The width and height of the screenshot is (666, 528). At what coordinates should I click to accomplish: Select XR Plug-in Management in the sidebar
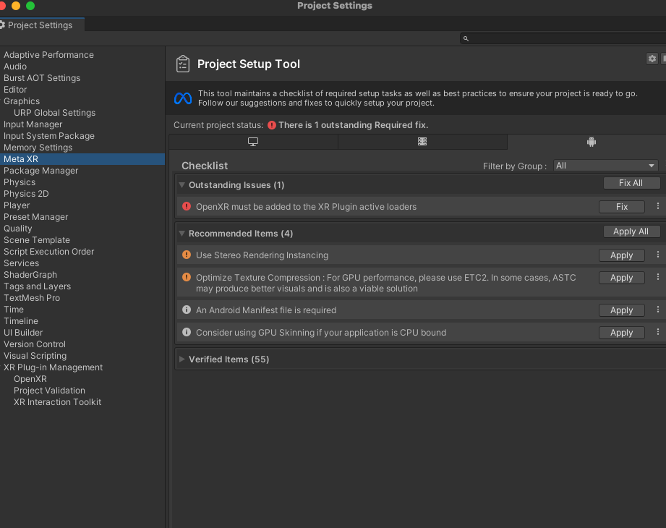pos(53,367)
